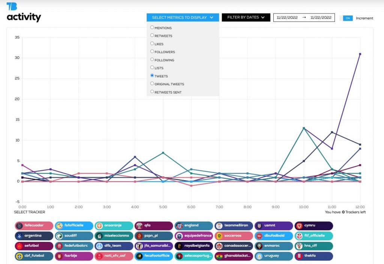Pick the Lists metric radio button
The width and height of the screenshot is (384, 264).
coord(152,68)
